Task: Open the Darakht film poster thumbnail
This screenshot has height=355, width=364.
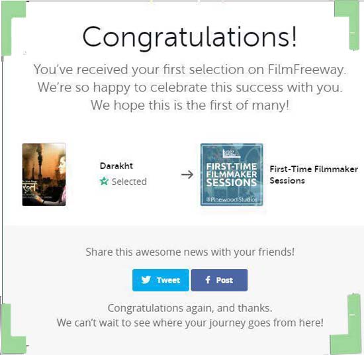Action: tap(44, 174)
